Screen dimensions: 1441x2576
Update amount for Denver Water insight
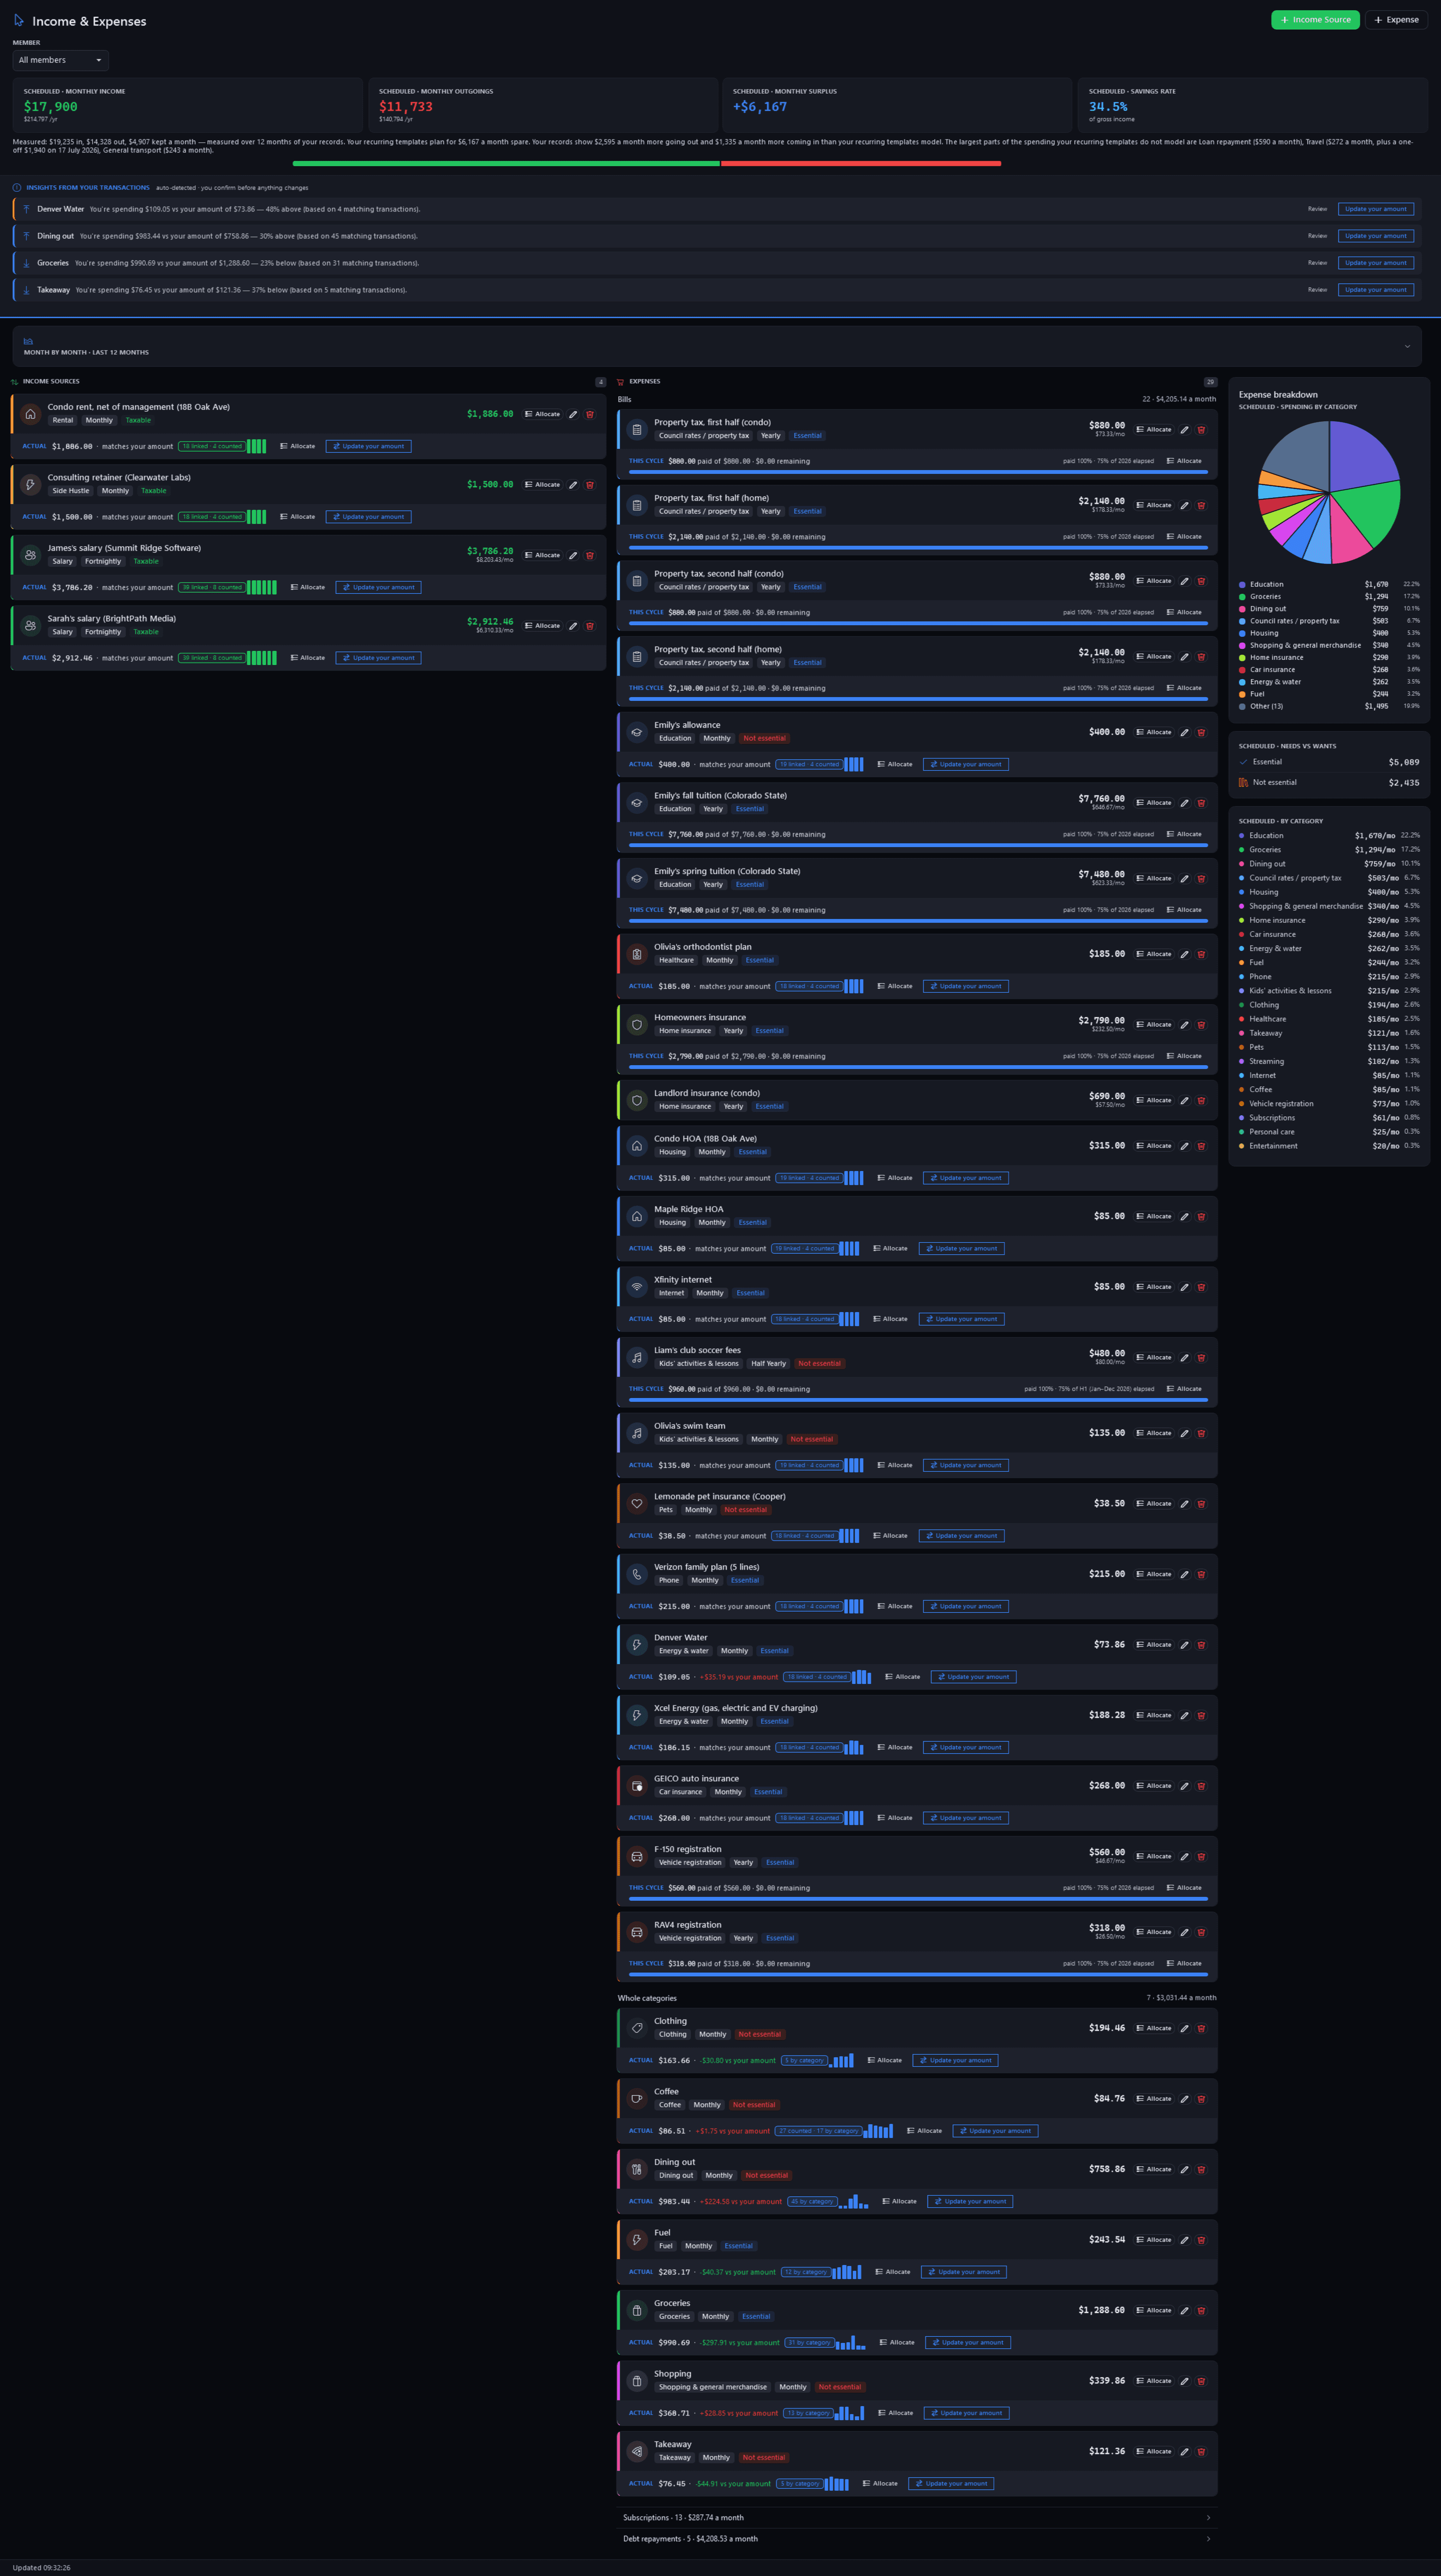[1376, 209]
